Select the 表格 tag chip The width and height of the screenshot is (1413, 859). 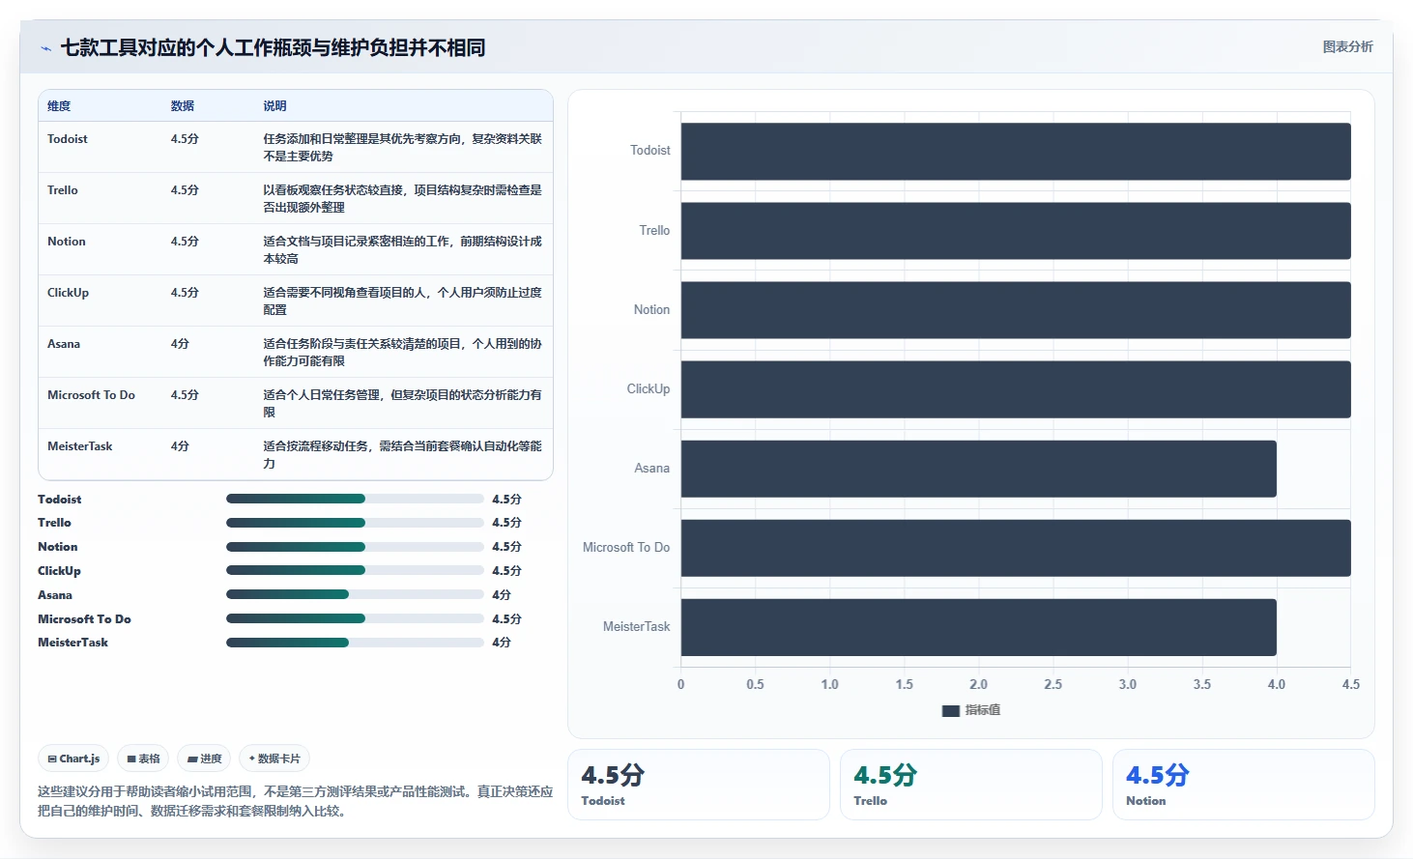tap(143, 759)
